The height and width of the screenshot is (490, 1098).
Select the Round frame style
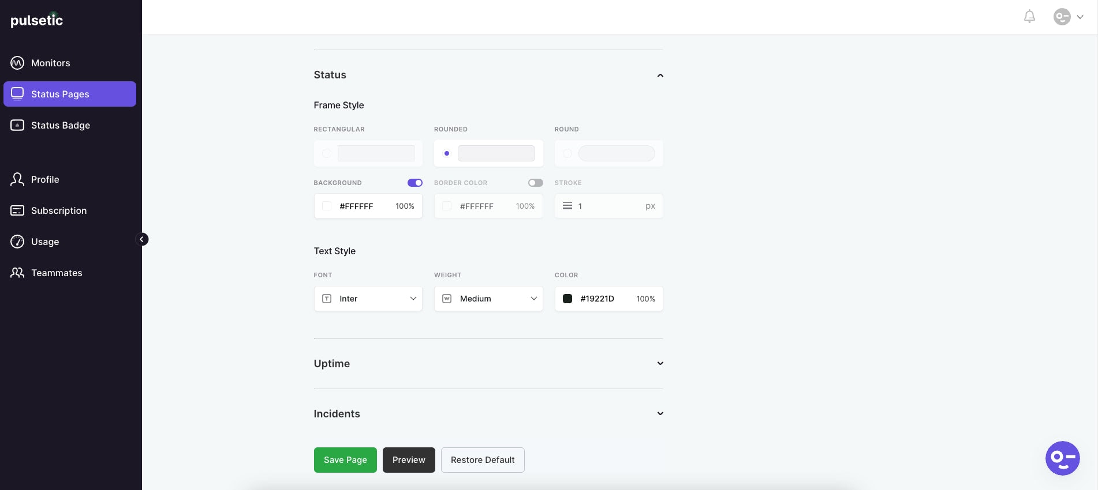(567, 153)
